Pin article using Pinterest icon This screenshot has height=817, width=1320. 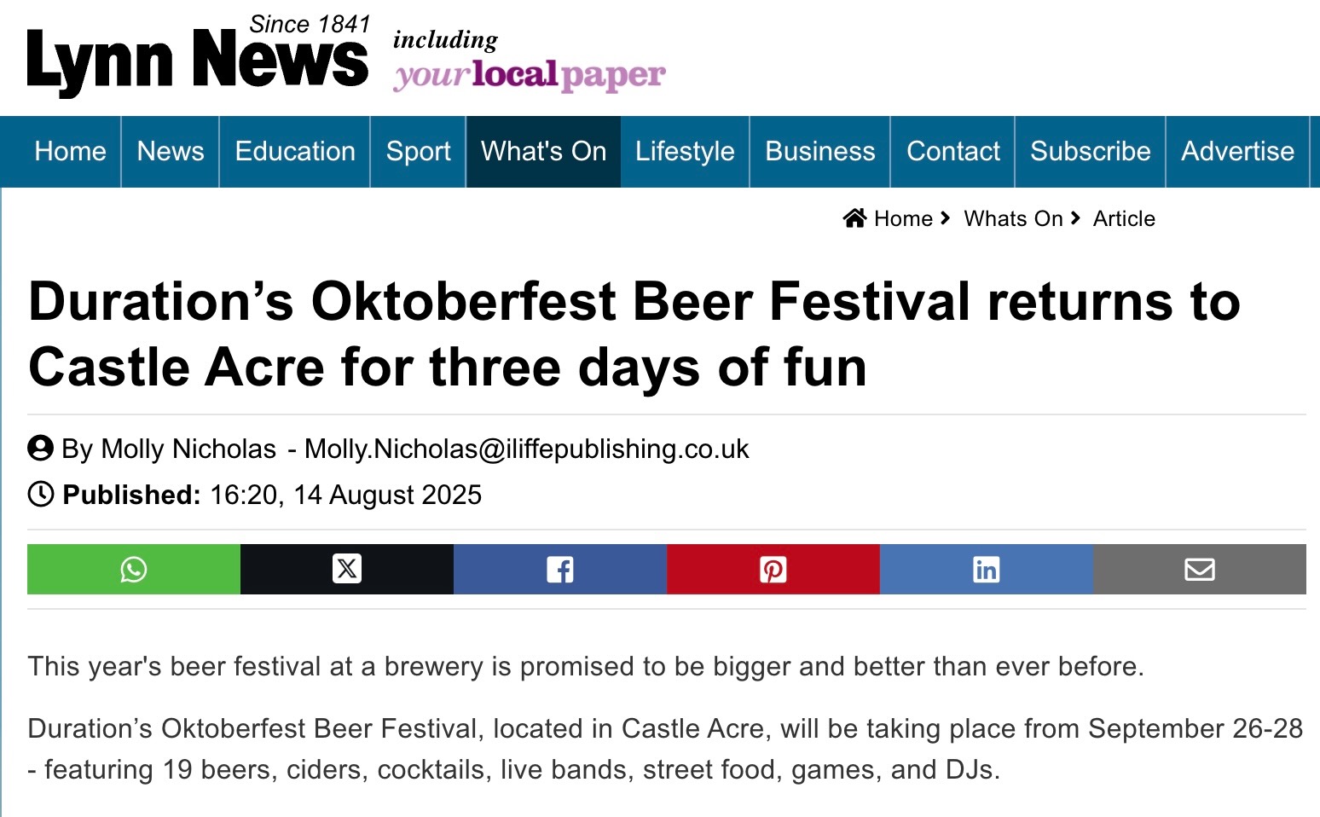click(x=773, y=569)
